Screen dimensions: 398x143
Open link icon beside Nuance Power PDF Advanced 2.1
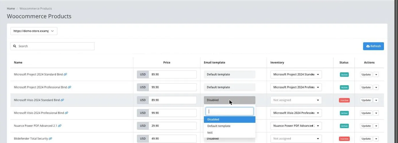60,126
